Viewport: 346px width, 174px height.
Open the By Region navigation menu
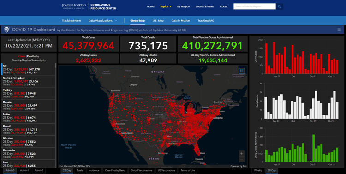click(183, 6)
